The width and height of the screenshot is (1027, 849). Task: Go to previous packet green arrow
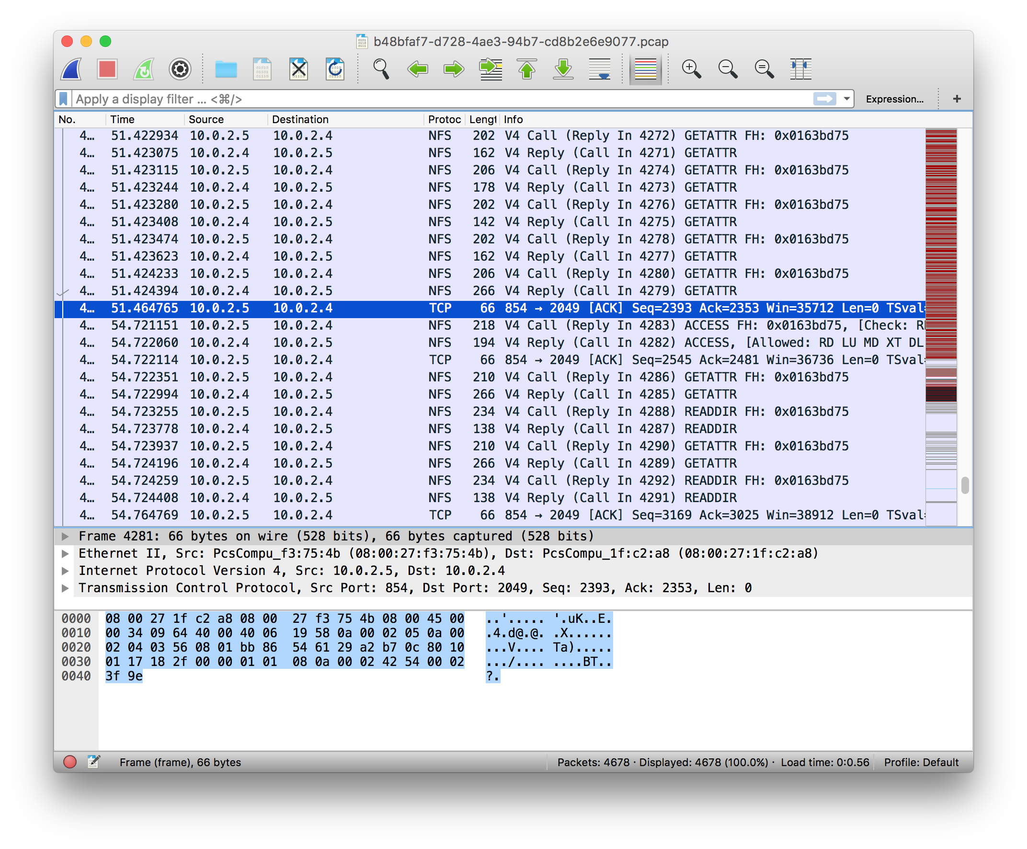(417, 69)
